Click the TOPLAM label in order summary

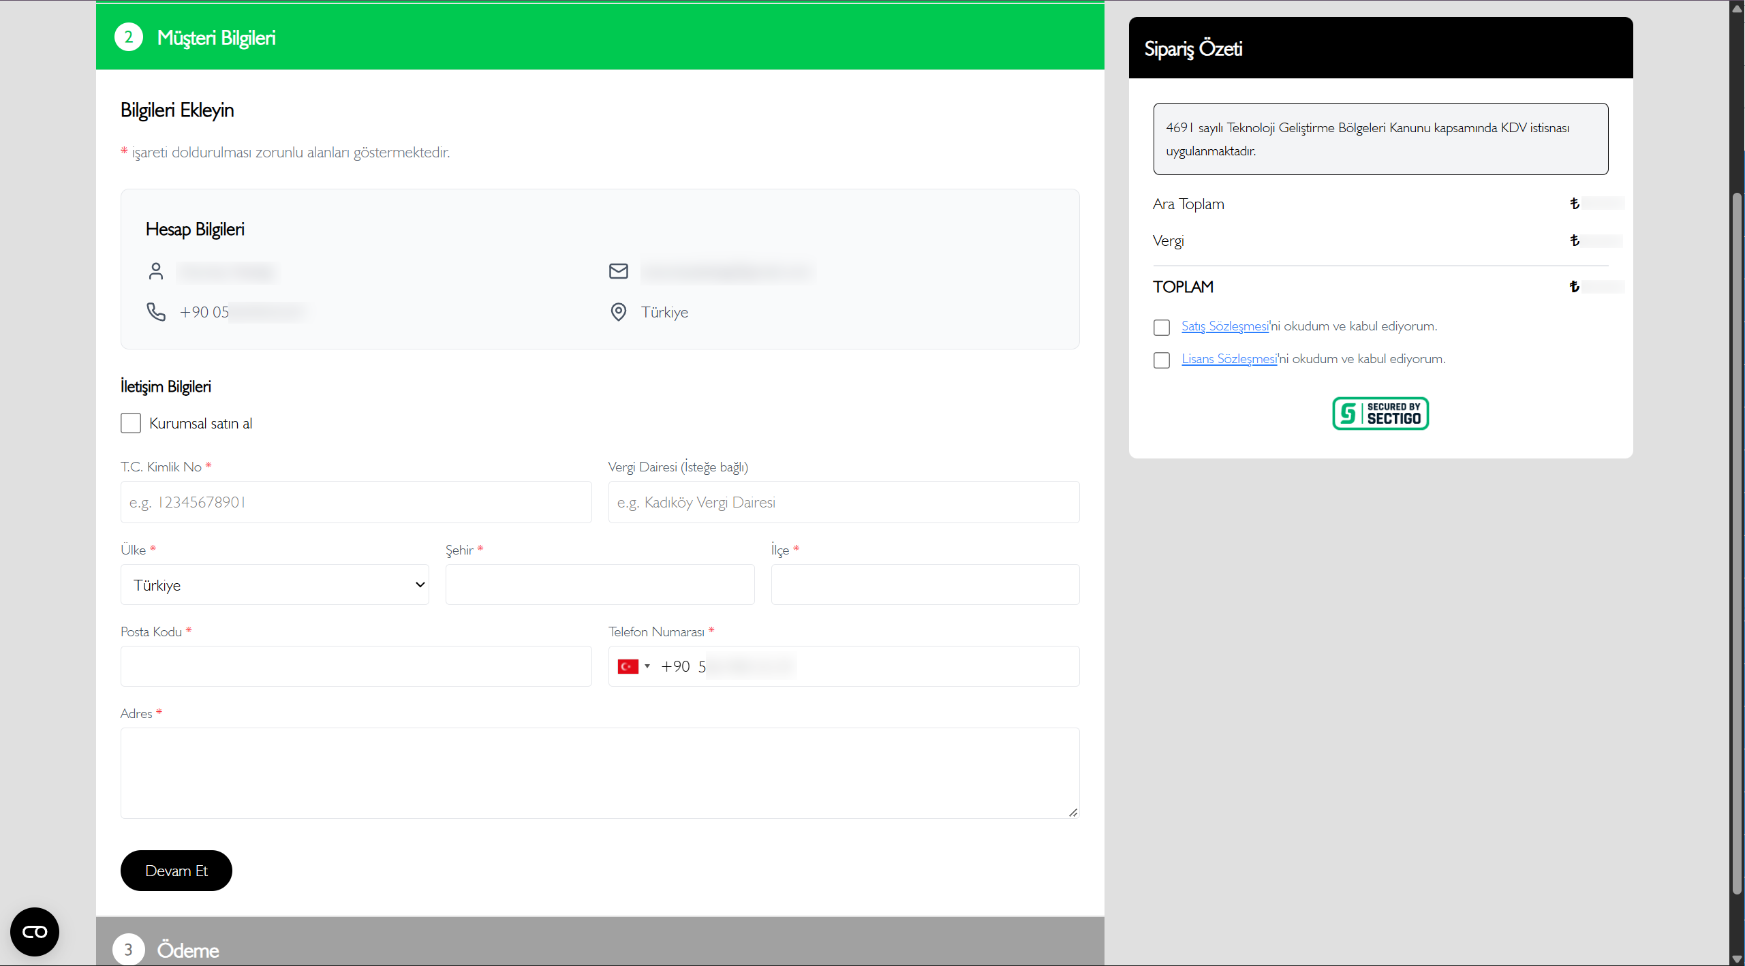(1183, 287)
